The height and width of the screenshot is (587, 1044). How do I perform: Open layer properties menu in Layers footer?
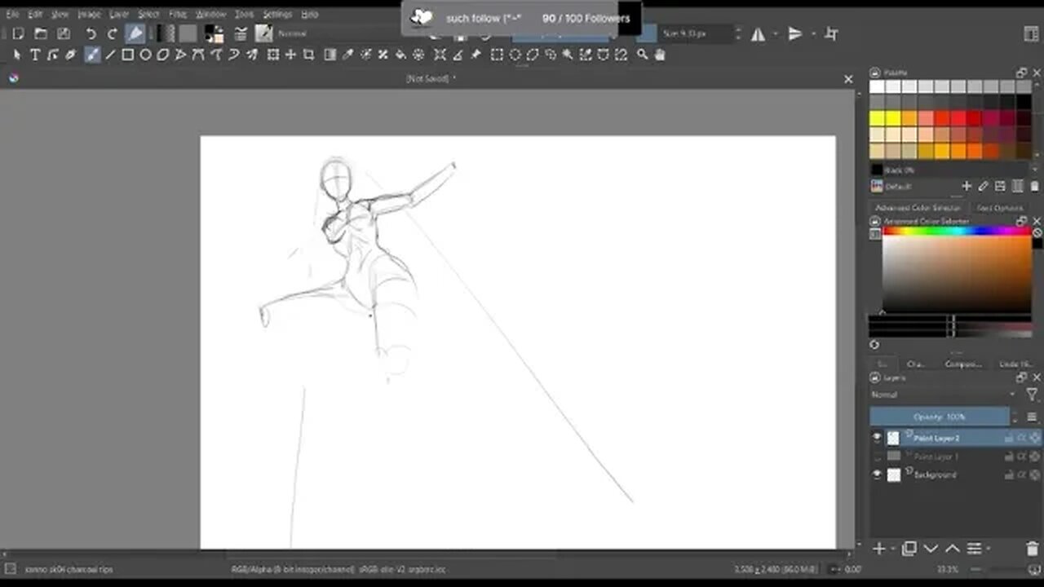pyautogui.click(x=974, y=549)
